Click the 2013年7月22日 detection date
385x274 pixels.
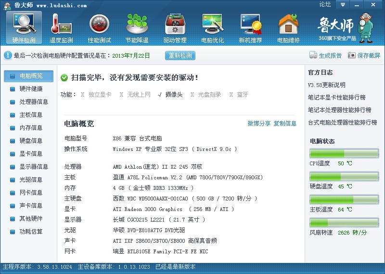point(131,56)
